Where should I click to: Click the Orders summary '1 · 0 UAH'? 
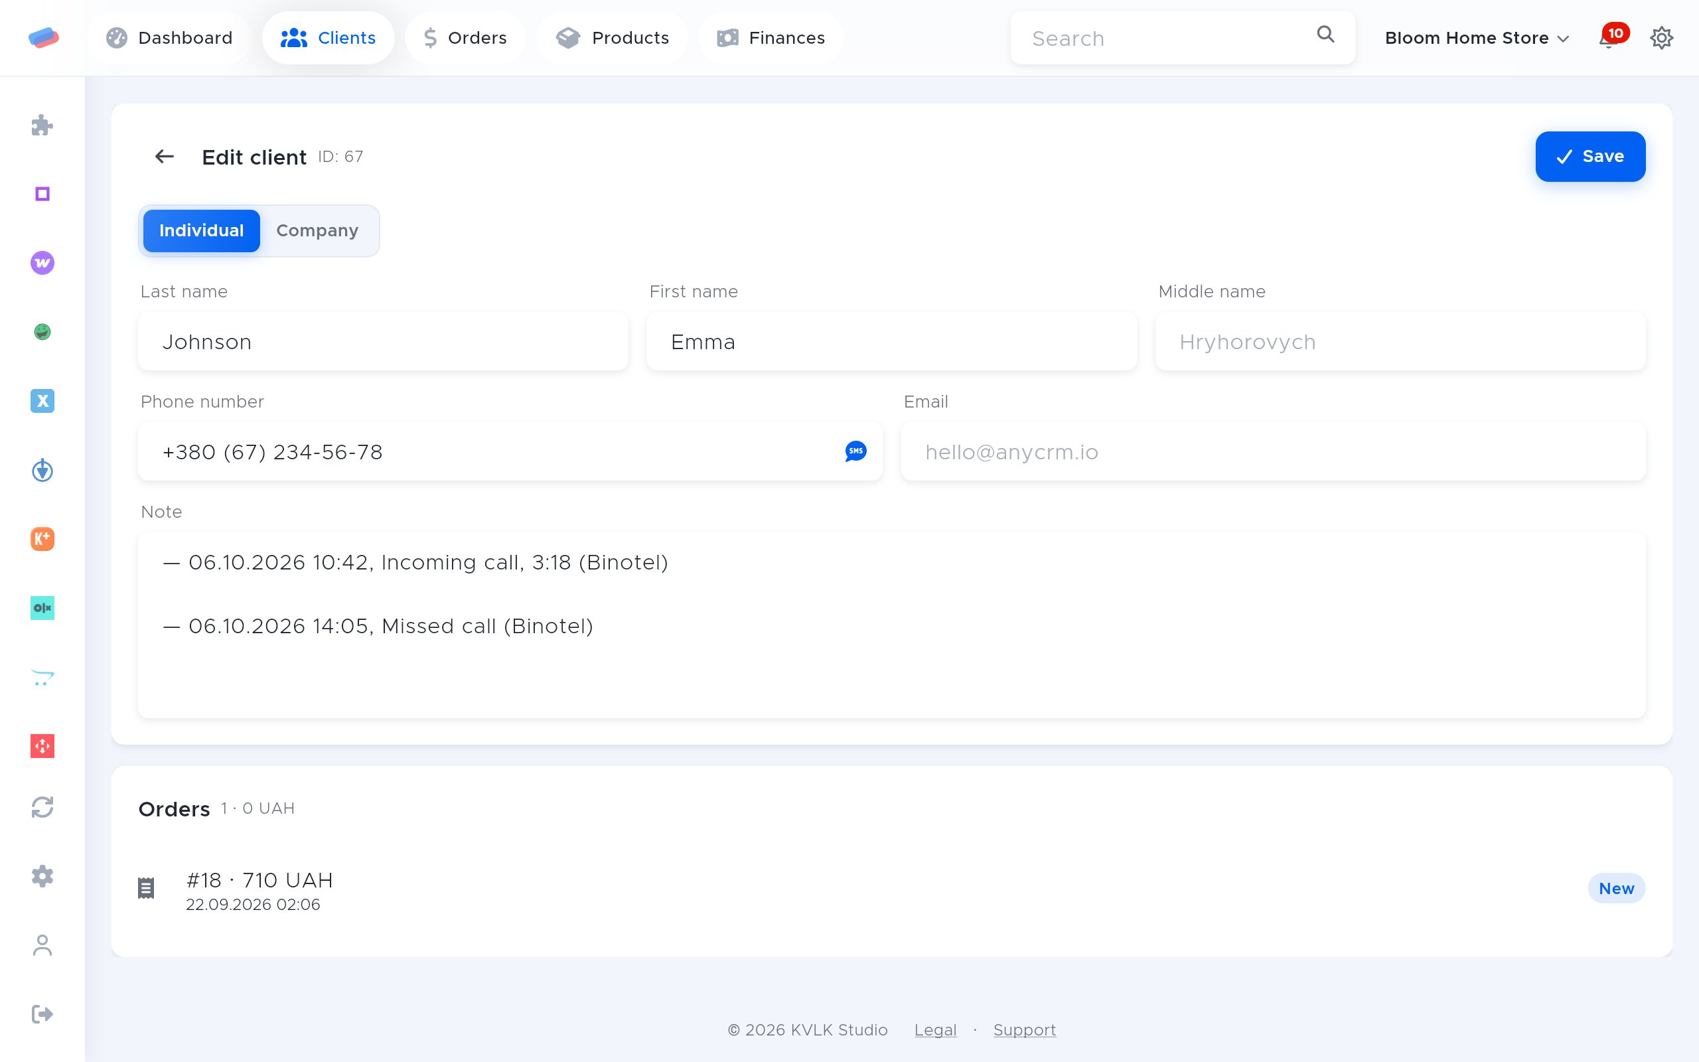tap(258, 808)
